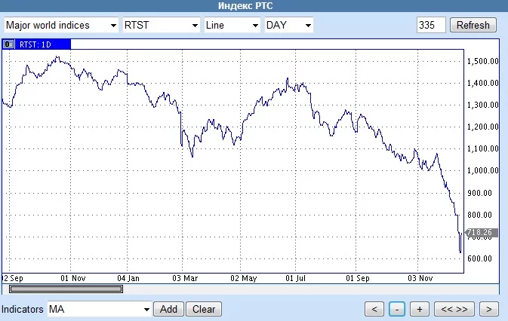508x321 pixels.
Task: Click the horizontal chart scrollbar thumb
Action: click(66, 289)
